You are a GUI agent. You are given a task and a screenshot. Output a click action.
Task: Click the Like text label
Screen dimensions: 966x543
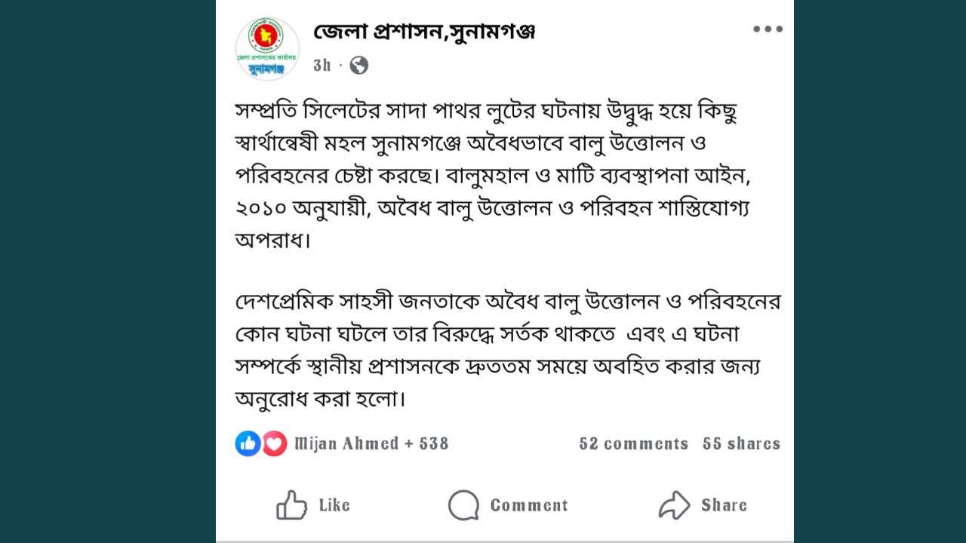(x=334, y=505)
